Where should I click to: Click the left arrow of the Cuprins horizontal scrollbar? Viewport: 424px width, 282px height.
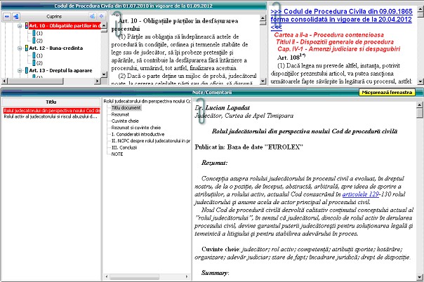[x=4, y=81]
